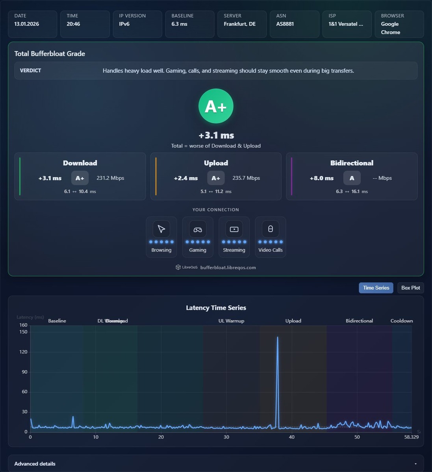Click the Download A+ grade badge

[80, 178]
